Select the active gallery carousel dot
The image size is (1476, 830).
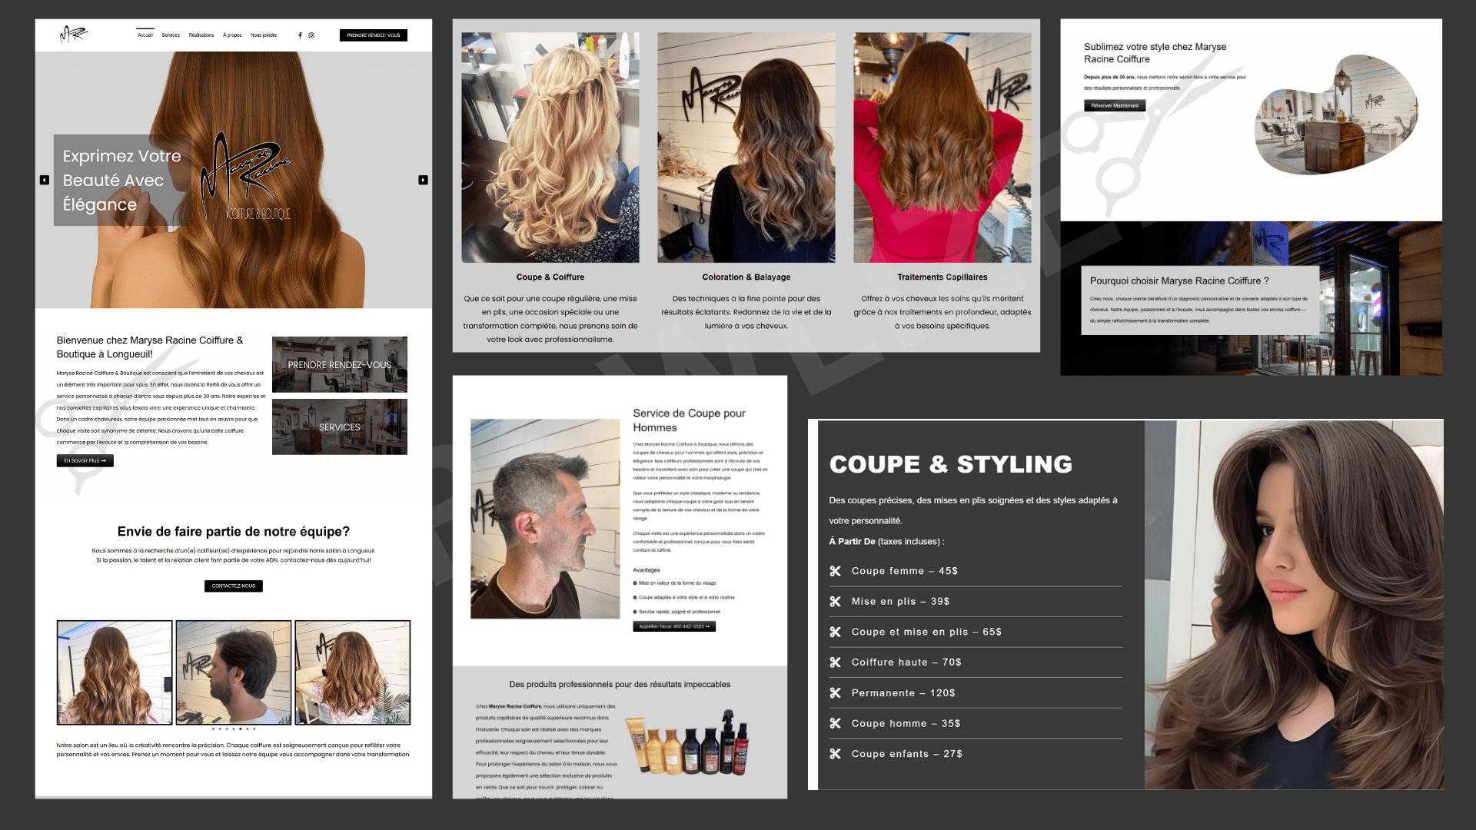[x=241, y=729]
